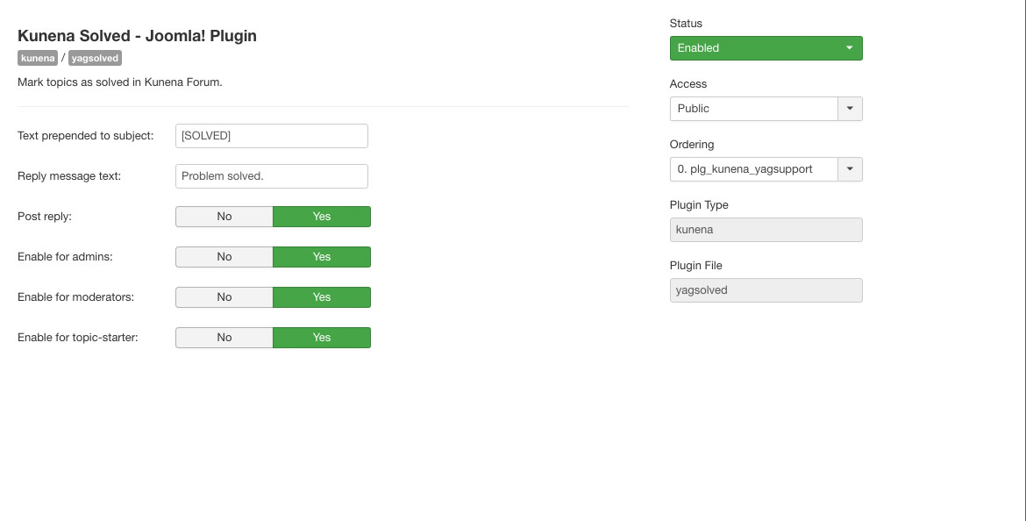The height and width of the screenshot is (521, 1026).
Task: Select Yes for Enable for moderators
Action: tap(322, 297)
